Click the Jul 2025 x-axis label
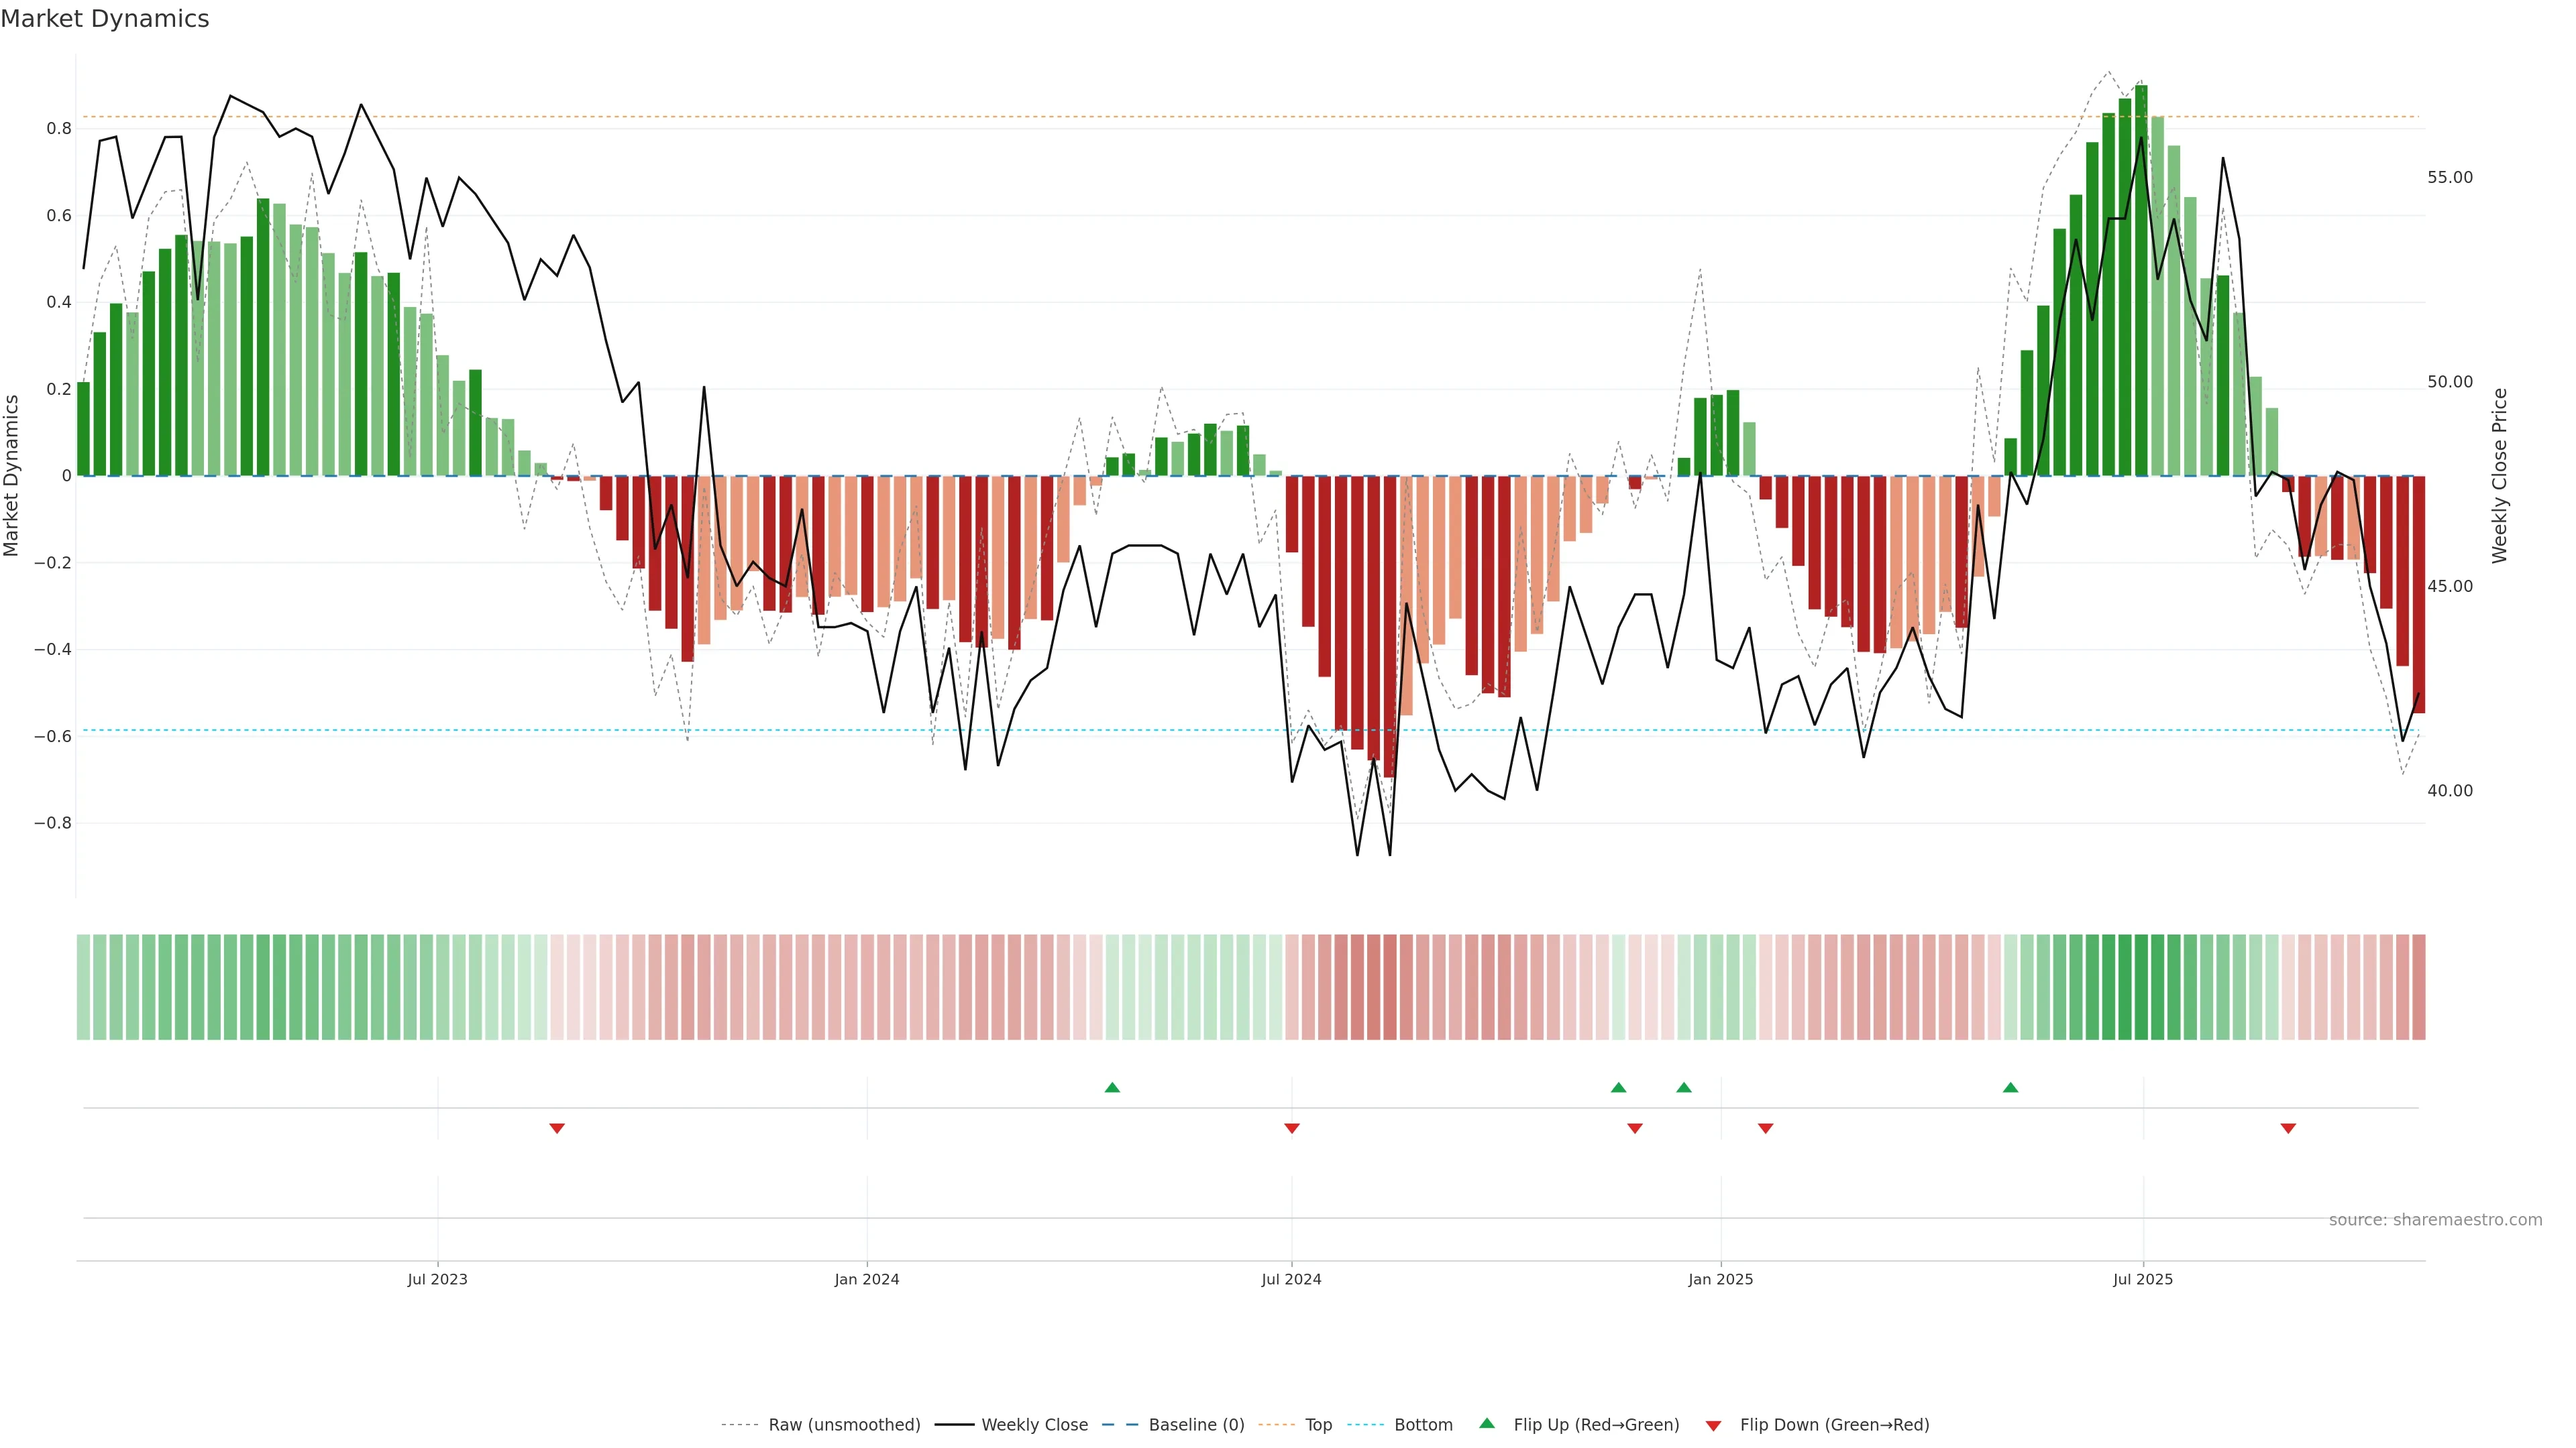 click(2142, 1279)
